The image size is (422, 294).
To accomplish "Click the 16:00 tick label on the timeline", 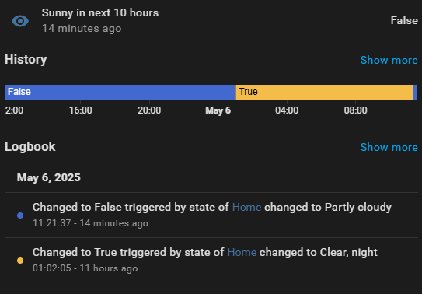I will click(x=81, y=110).
